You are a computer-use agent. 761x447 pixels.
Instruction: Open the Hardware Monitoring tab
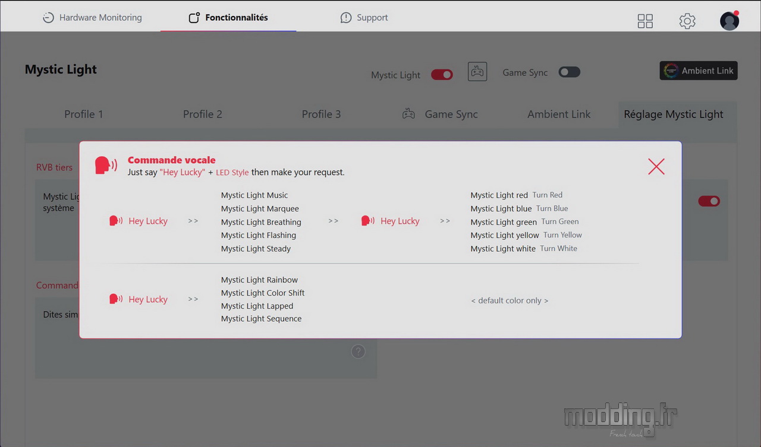[x=92, y=18]
